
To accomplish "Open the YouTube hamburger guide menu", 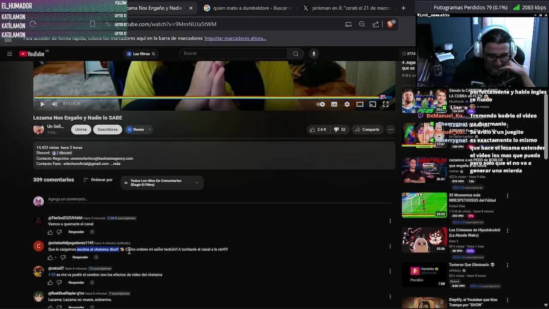I will (9, 54).
